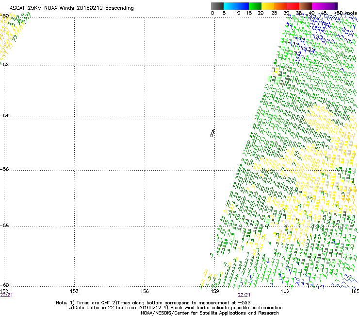
Task: Click the latitude label '-58' on the left axis
Action: tap(4, 226)
